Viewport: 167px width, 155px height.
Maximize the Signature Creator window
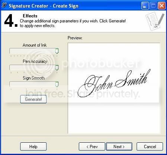153,6
